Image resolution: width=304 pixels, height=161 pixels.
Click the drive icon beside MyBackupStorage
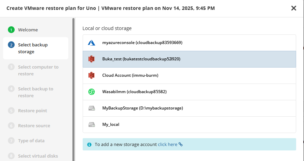[x=91, y=108]
